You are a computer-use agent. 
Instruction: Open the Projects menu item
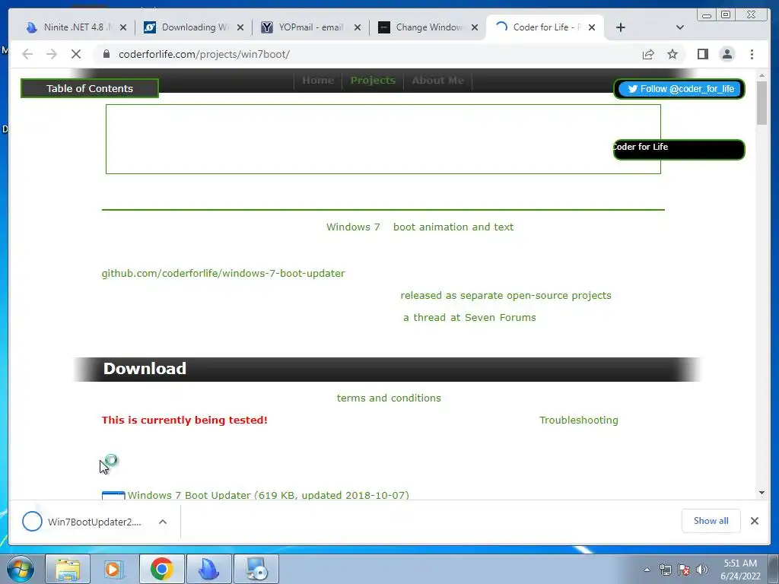(373, 81)
